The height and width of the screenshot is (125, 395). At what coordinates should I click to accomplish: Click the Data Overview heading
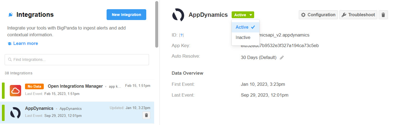click(x=187, y=73)
